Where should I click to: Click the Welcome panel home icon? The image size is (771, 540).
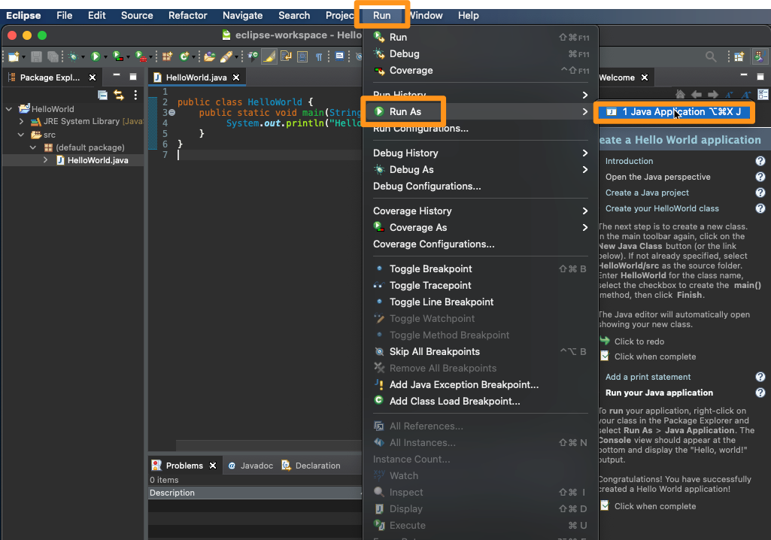[680, 95]
